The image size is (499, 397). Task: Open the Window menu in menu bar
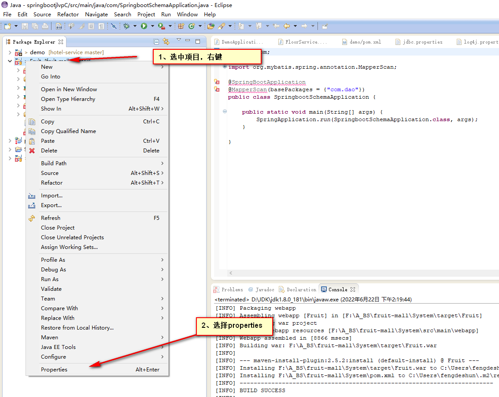pyautogui.click(x=188, y=15)
